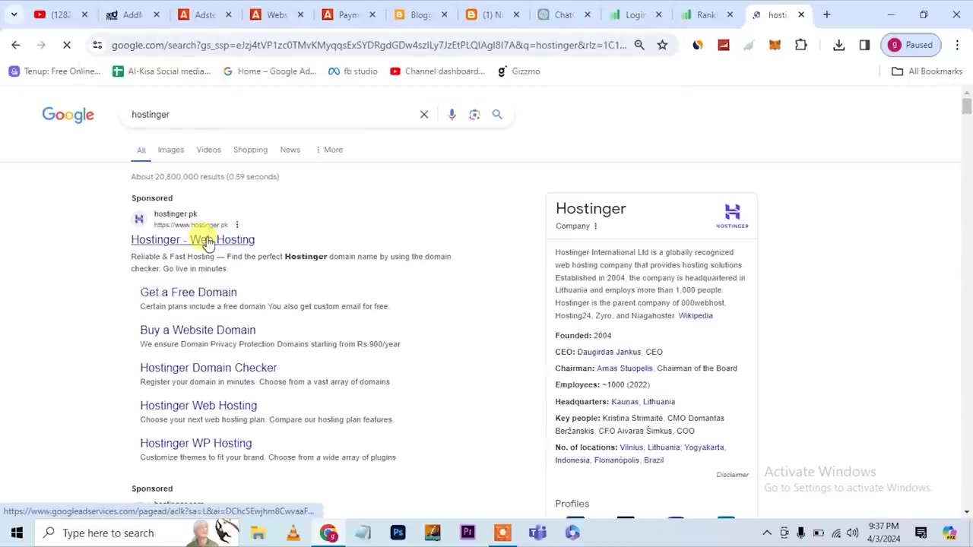Switch to the Blogger 'Blog' tab
Screen dimensions: 973x547
pos(423,14)
